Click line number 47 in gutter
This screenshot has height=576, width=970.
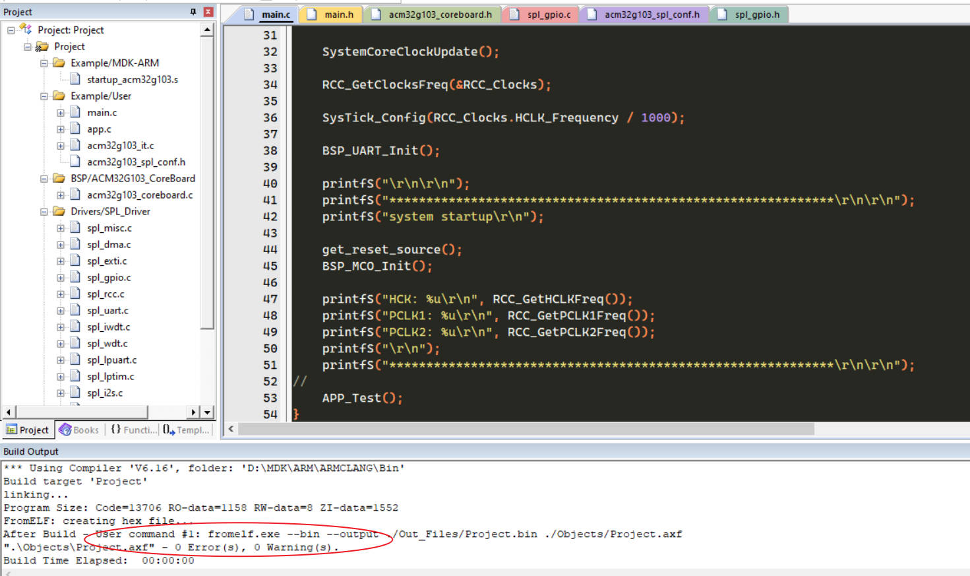(x=270, y=299)
